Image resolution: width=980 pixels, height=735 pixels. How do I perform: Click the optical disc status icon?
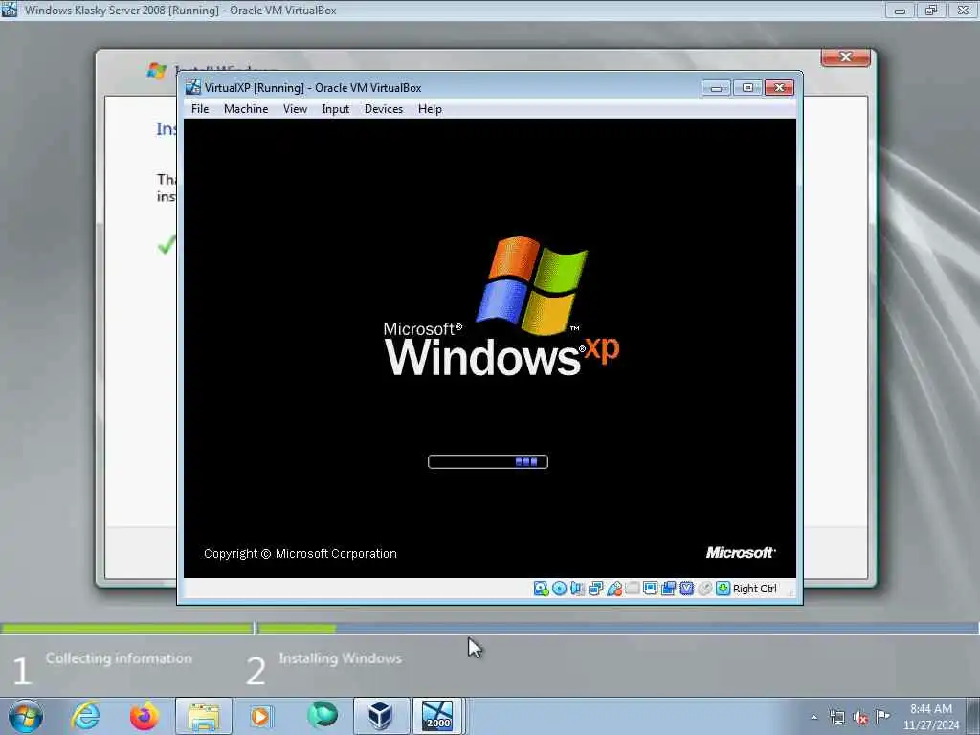tap(559, 589)
